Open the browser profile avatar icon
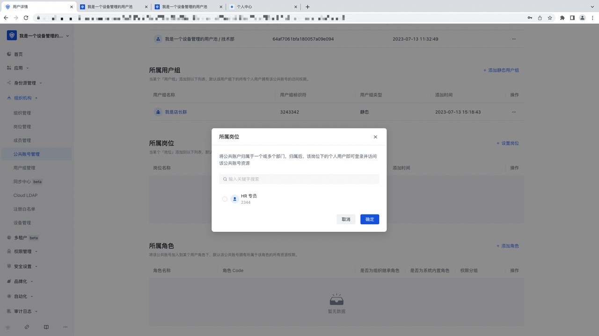599x336 pixels. tap(582, 18)
